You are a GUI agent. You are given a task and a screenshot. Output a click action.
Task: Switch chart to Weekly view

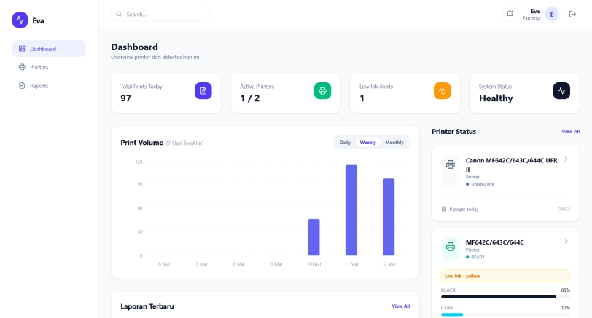(368, 143)
